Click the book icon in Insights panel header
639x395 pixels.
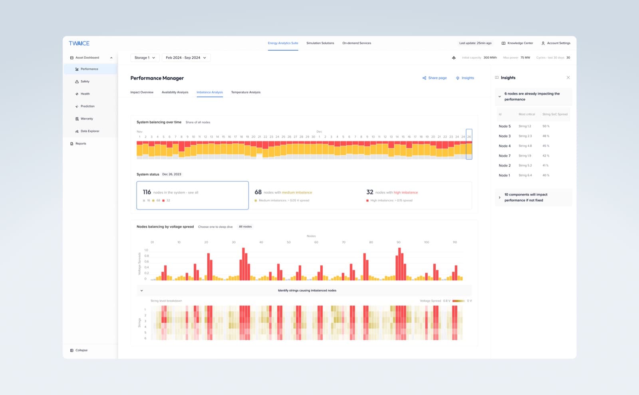(497, 77)
